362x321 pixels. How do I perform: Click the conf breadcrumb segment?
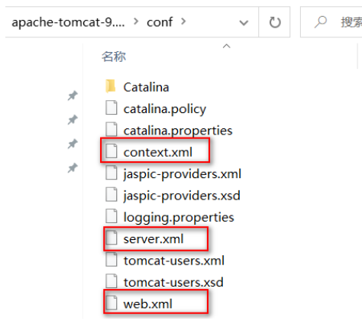[160, 22]
